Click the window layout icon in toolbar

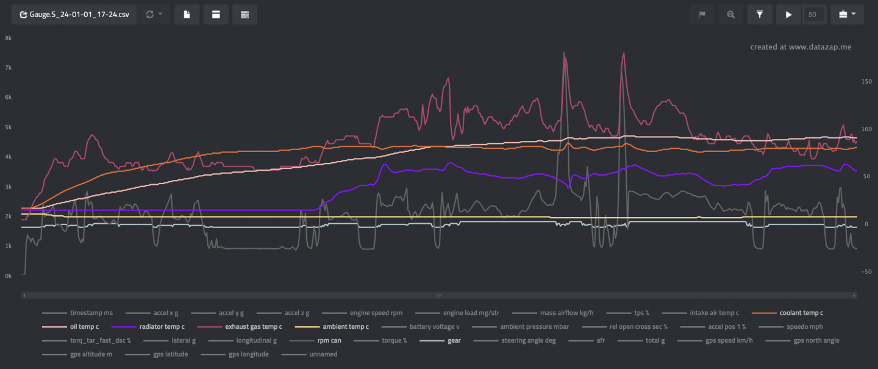pos(216,15)
